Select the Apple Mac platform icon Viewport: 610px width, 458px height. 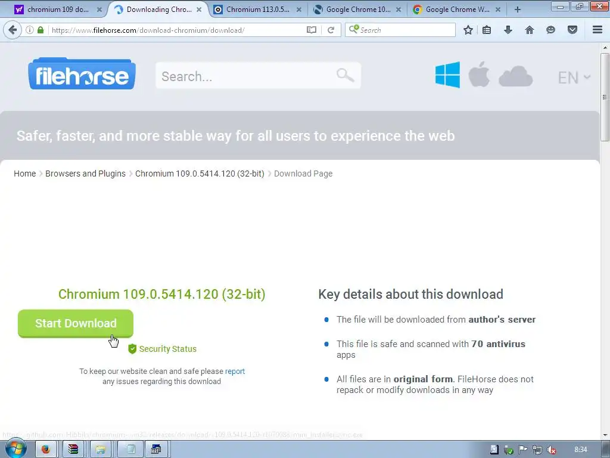[x=479, y=74]
